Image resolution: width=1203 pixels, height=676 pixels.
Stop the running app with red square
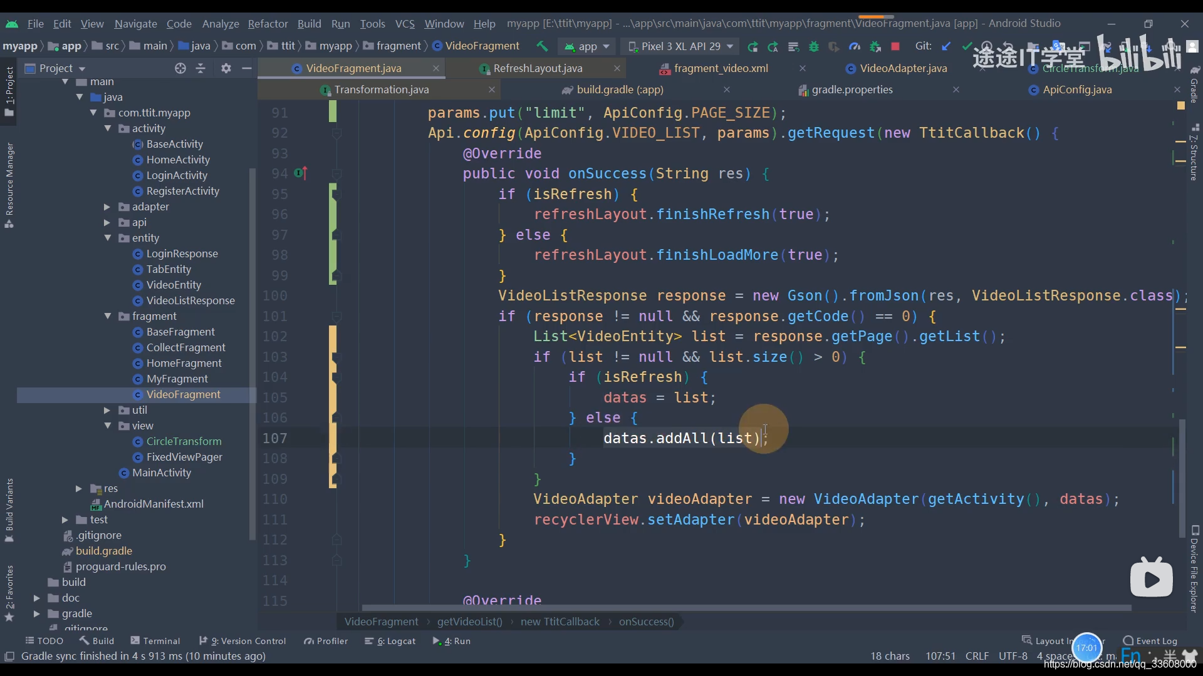[895, 46]
